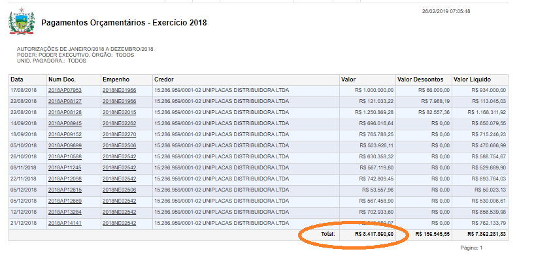The image size is (534, 260).
Task: Open document link 2018AP13284
Action: 65,212
